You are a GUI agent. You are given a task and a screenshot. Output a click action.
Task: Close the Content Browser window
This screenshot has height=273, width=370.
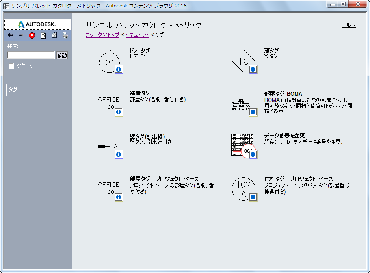[358, 4]
